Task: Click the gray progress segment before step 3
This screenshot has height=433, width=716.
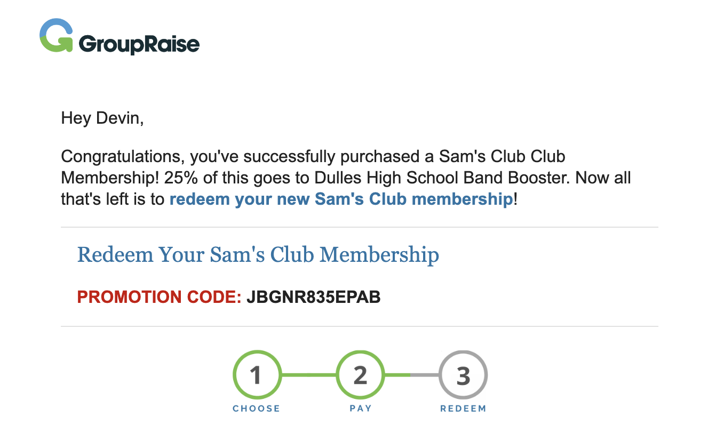Action: 425,375
